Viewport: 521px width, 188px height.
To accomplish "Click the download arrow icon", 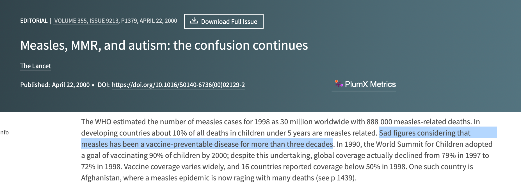I will (194, 21).
